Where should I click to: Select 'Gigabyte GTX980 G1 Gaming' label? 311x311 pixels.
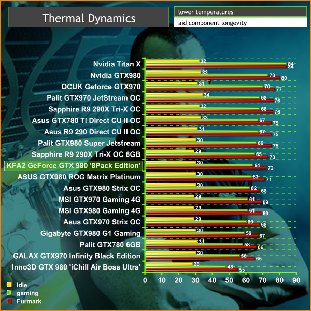[x=90, y=233]
